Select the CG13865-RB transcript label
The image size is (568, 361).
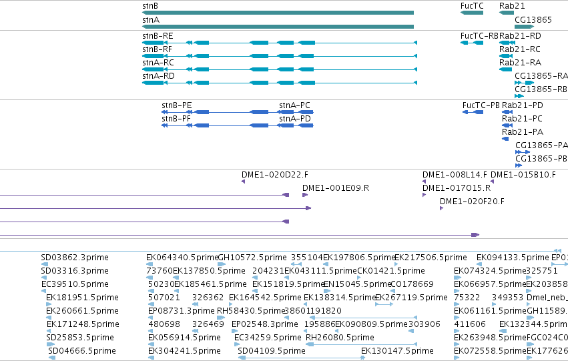click(x=541, y=89)
